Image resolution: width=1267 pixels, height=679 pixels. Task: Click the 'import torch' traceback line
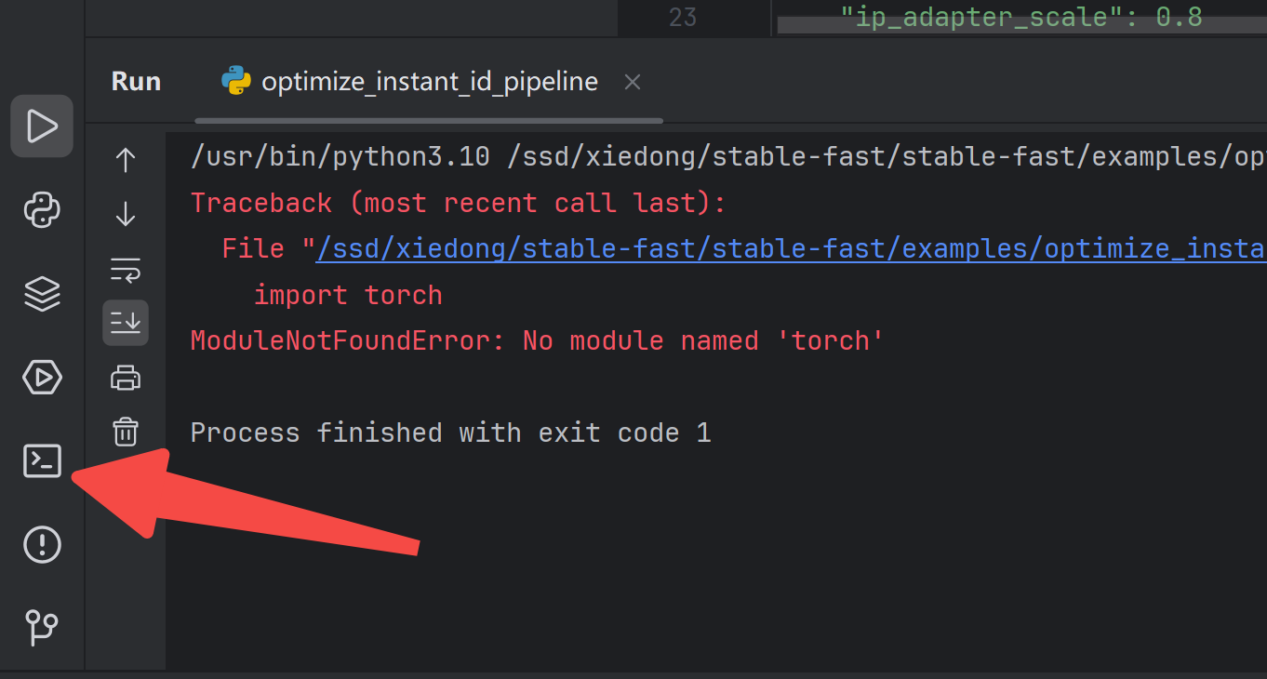348,295
